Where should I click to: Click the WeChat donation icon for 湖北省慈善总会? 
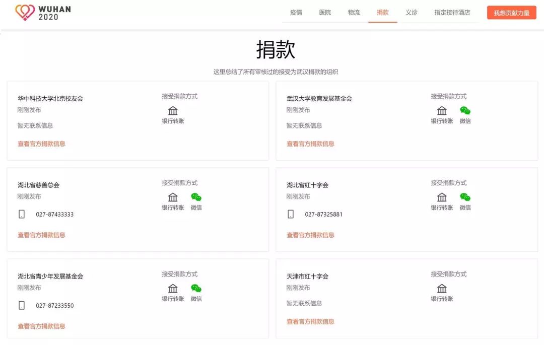coord(196,197)
